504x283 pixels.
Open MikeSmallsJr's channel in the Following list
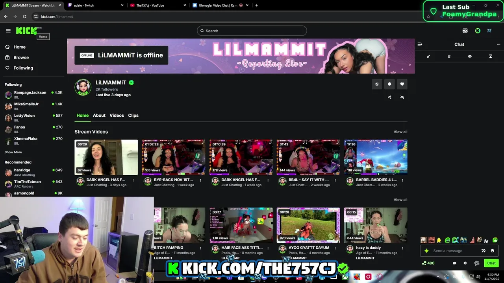click(33, 106)
